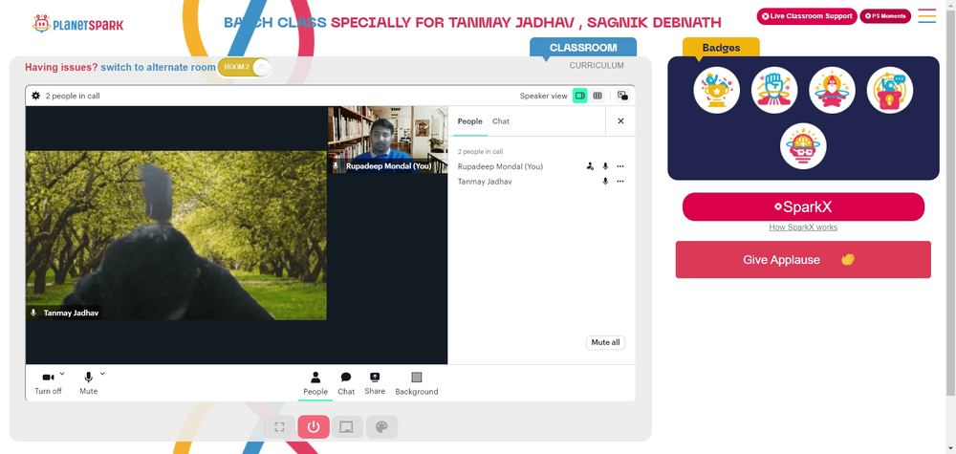The height and width of the screenshot is (454, 956).
Task: Open Live Classroom Support
Action: coord(807,16)
